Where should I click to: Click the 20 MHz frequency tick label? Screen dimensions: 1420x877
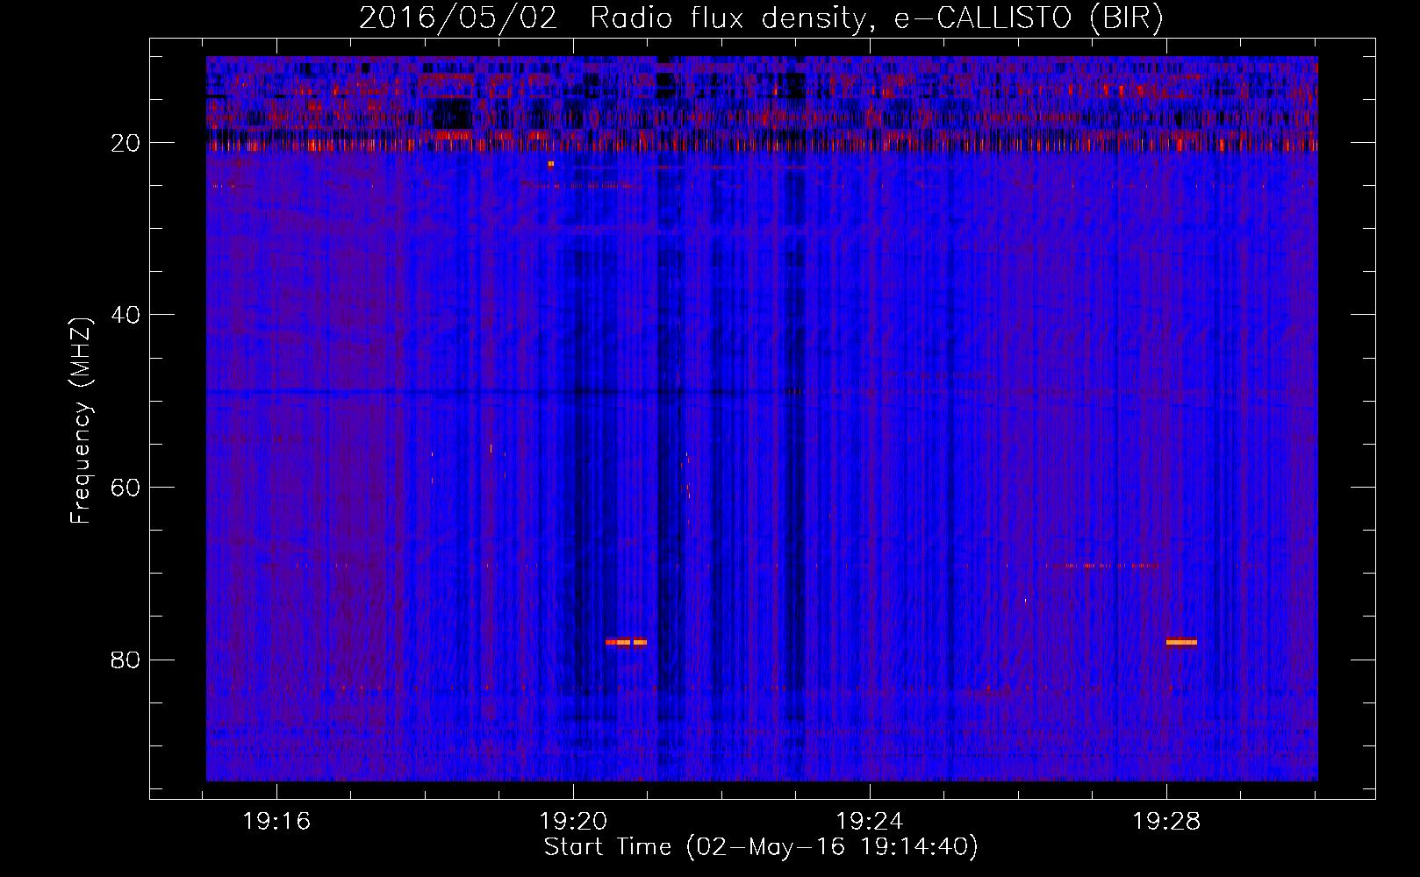(x=126, y=143)
